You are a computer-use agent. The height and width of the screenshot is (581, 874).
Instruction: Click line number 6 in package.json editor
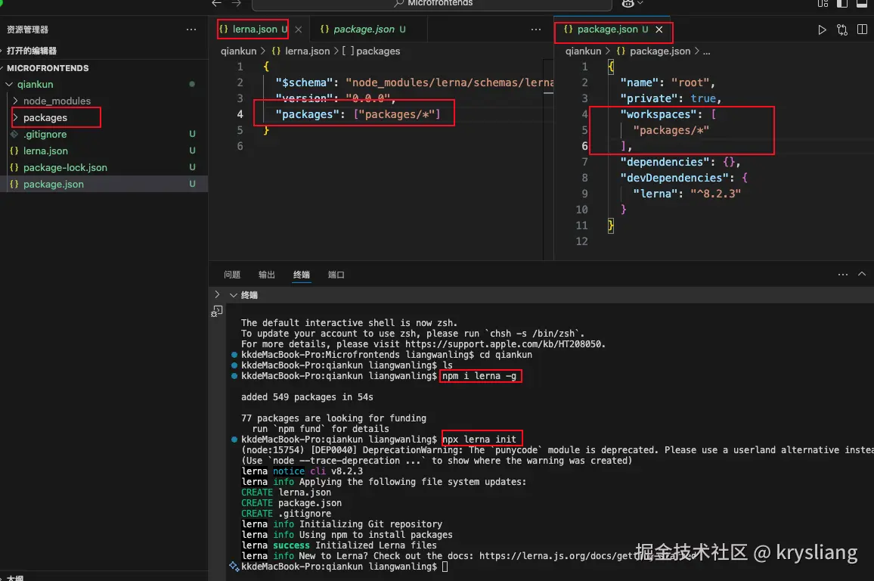point(584,146)
